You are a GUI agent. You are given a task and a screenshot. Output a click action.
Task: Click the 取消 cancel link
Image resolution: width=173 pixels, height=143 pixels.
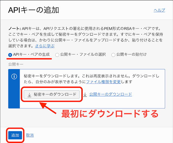(x=30, y=135)
